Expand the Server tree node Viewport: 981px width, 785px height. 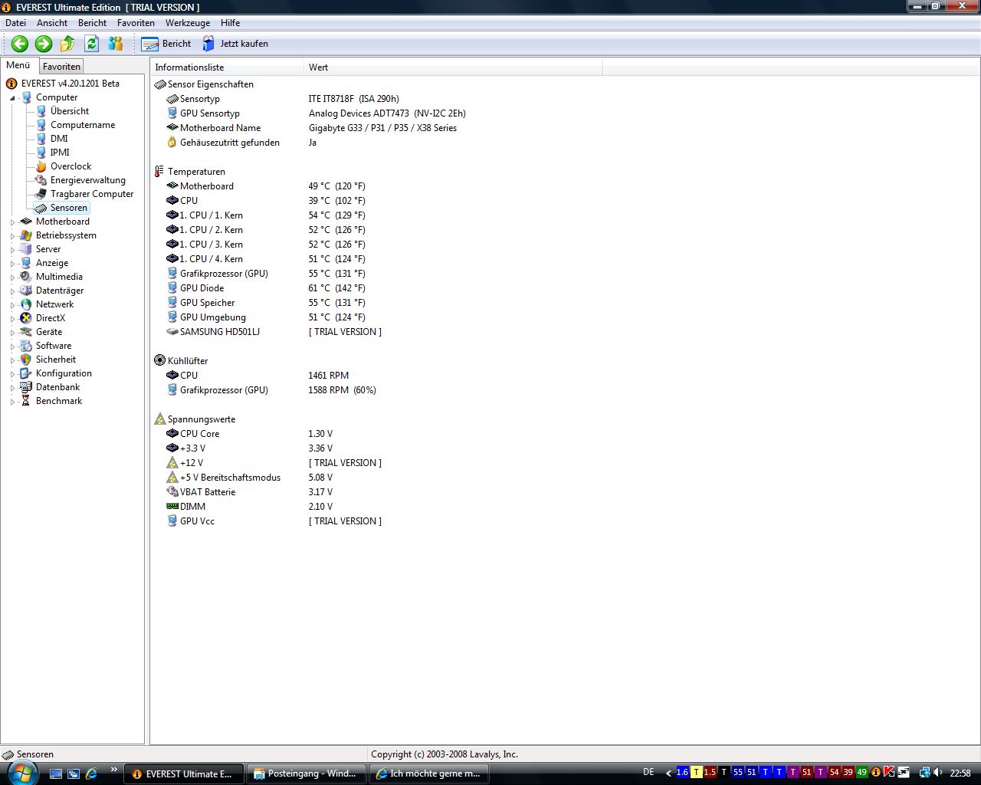(x=12, y=250)
